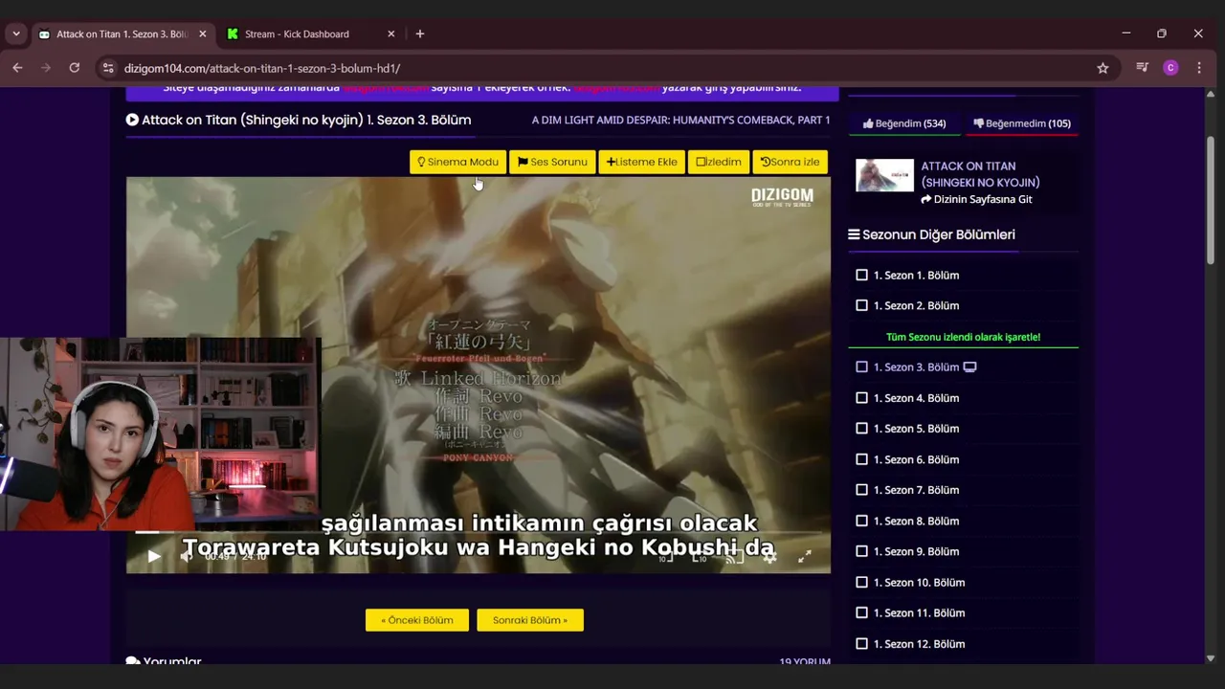Open the tab search dropdown arrow
This screenshot has width=1225, height=689.
(15, 33)
